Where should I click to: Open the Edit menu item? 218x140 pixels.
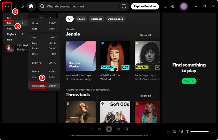[15, 23]
